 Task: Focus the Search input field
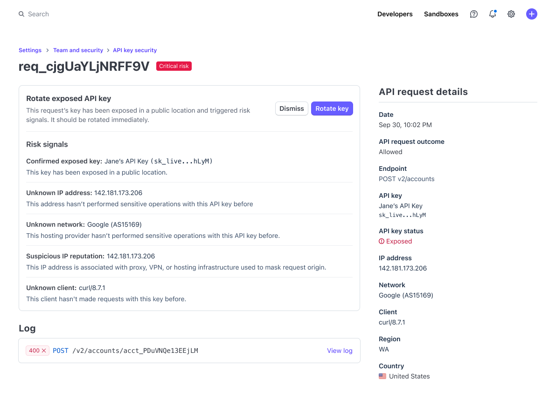[38, 14]
